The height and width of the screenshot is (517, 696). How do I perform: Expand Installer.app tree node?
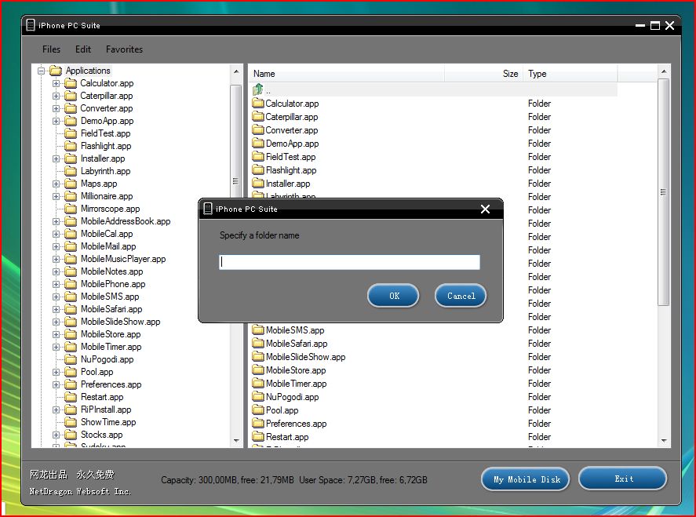pyautogui.click(x=56, y=159)
